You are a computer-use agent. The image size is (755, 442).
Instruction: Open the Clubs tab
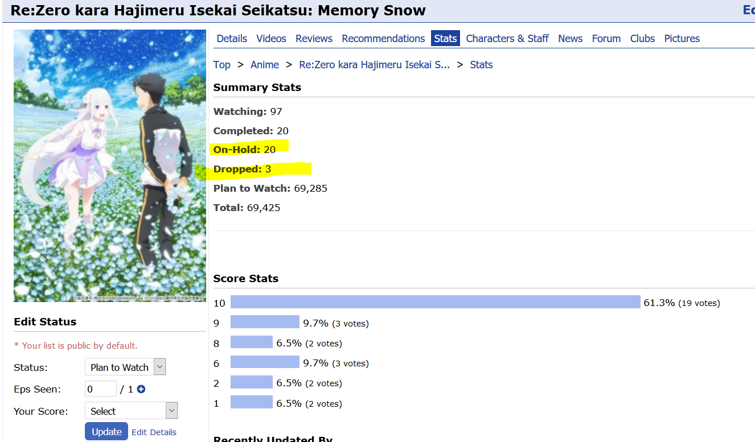pos(642,39)
